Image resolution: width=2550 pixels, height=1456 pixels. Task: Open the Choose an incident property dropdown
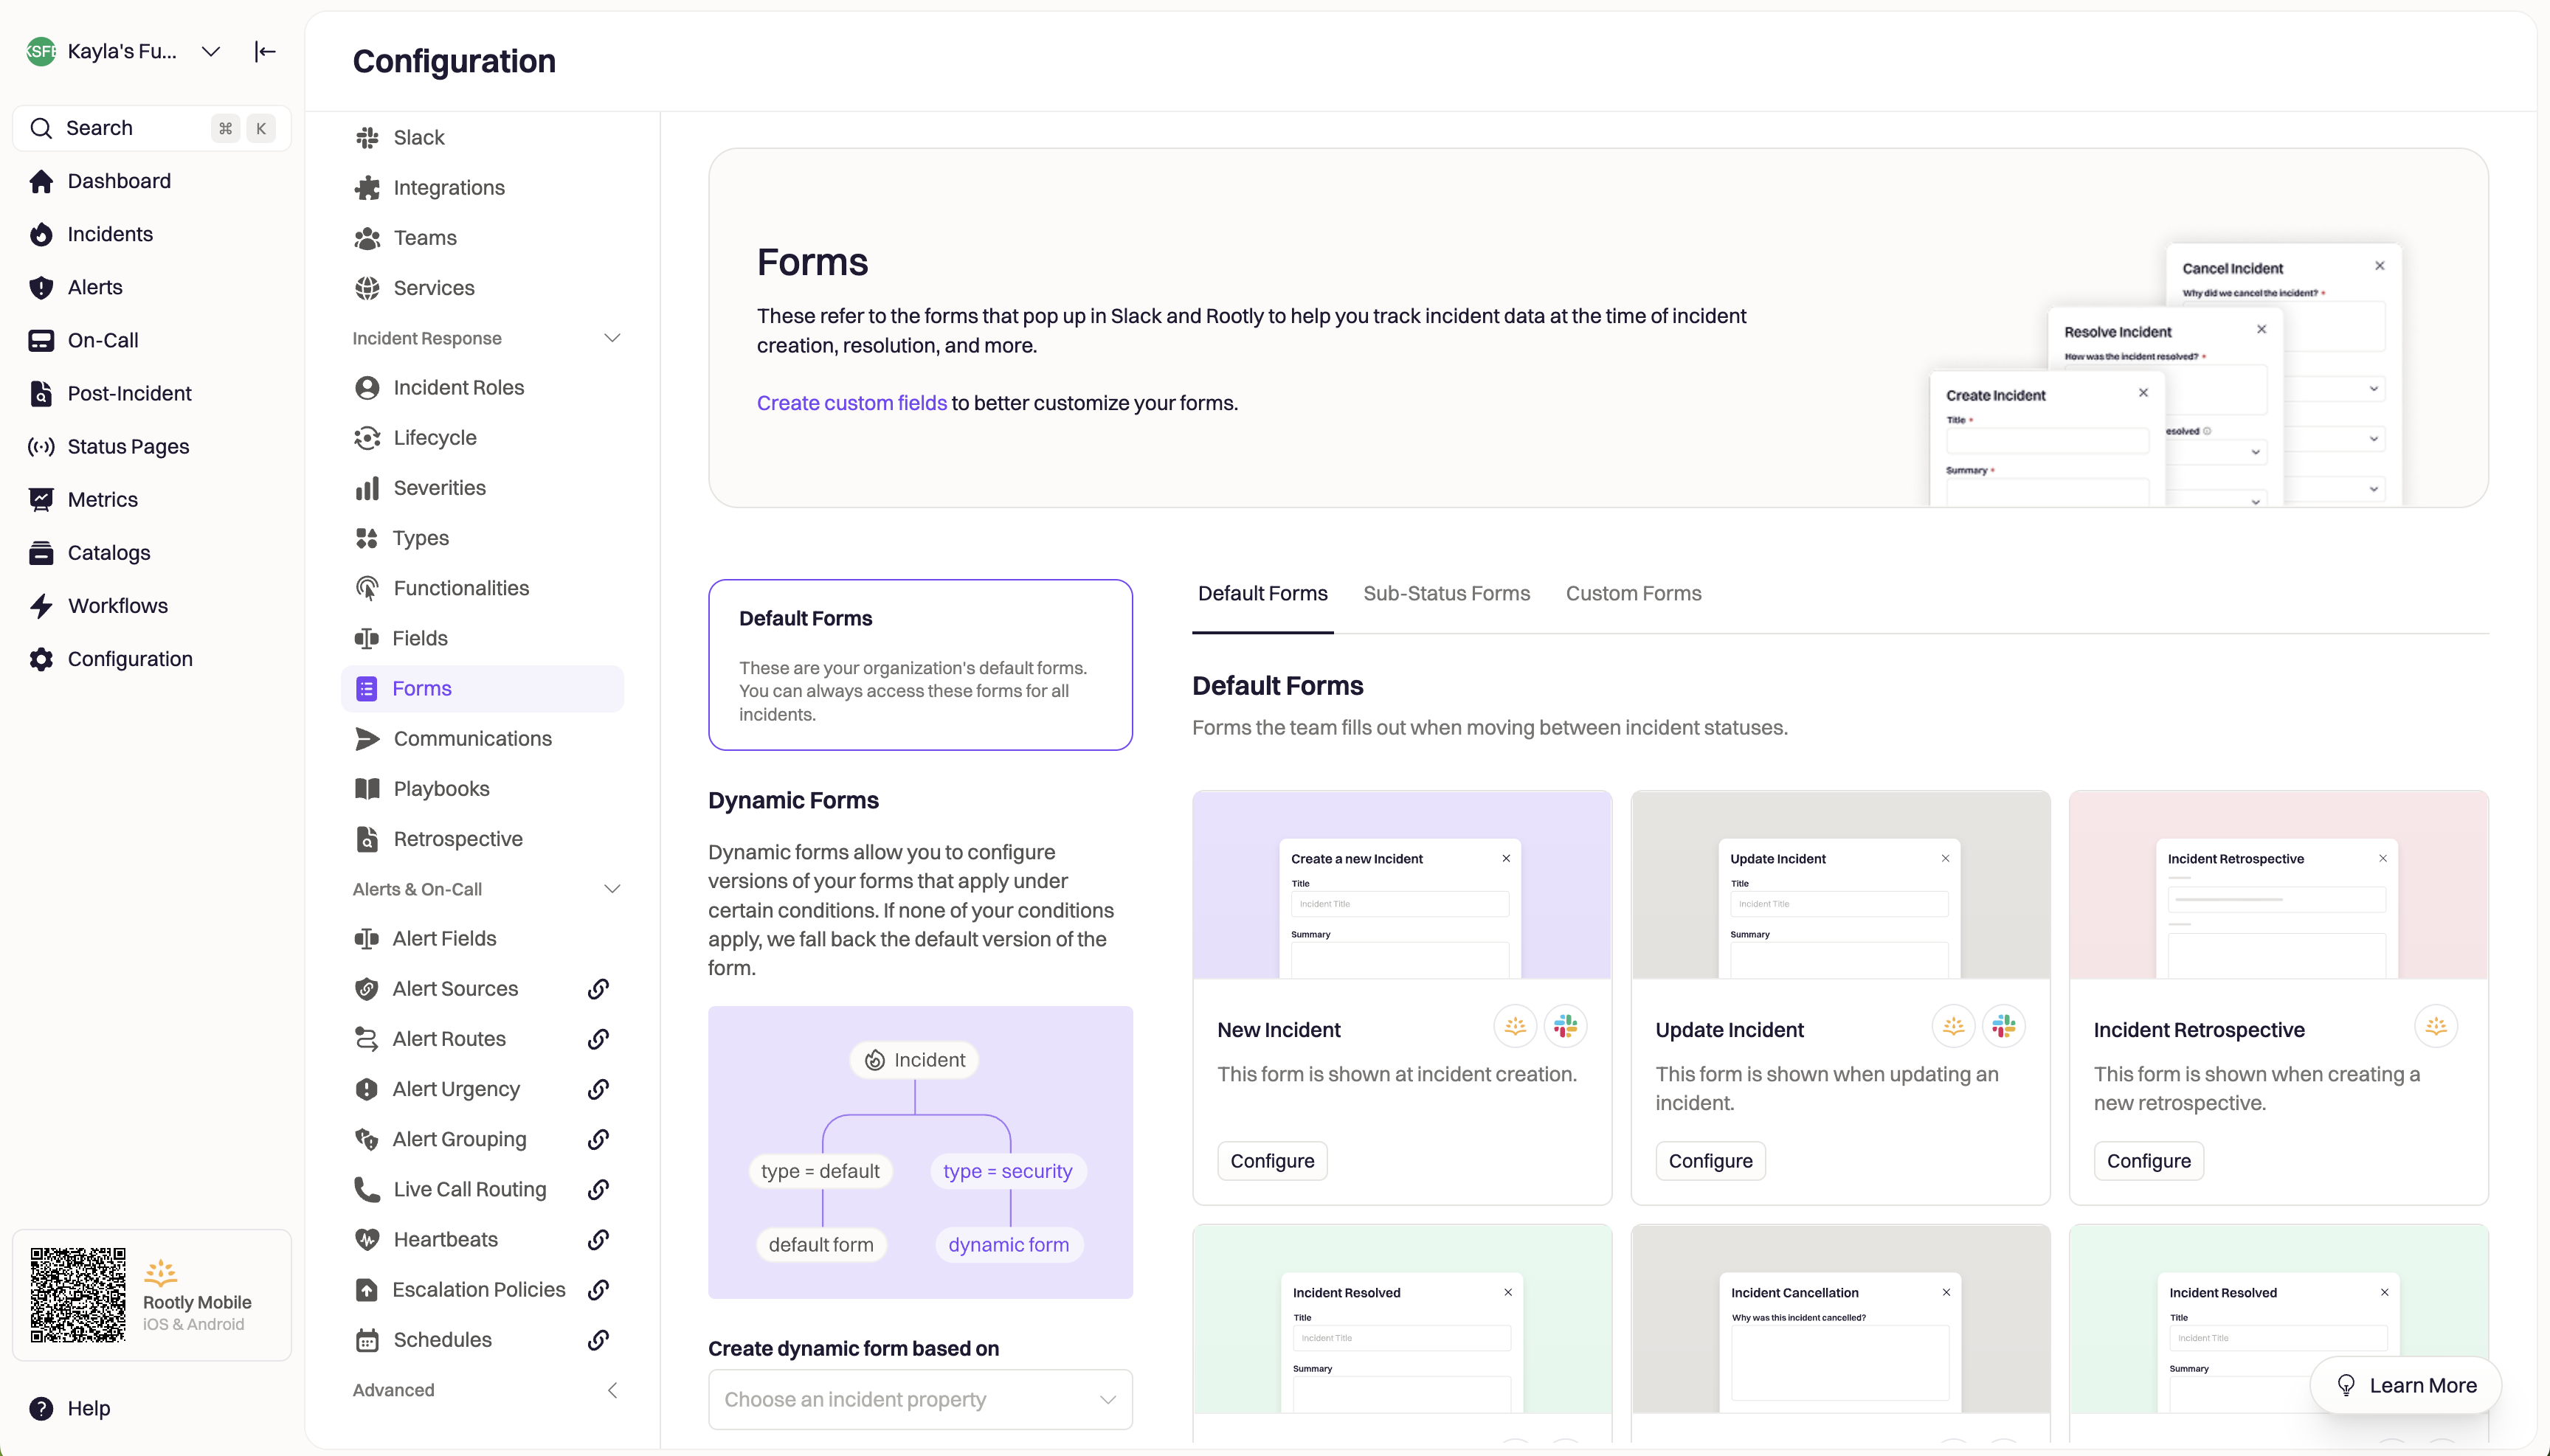tap(919, 1399)
